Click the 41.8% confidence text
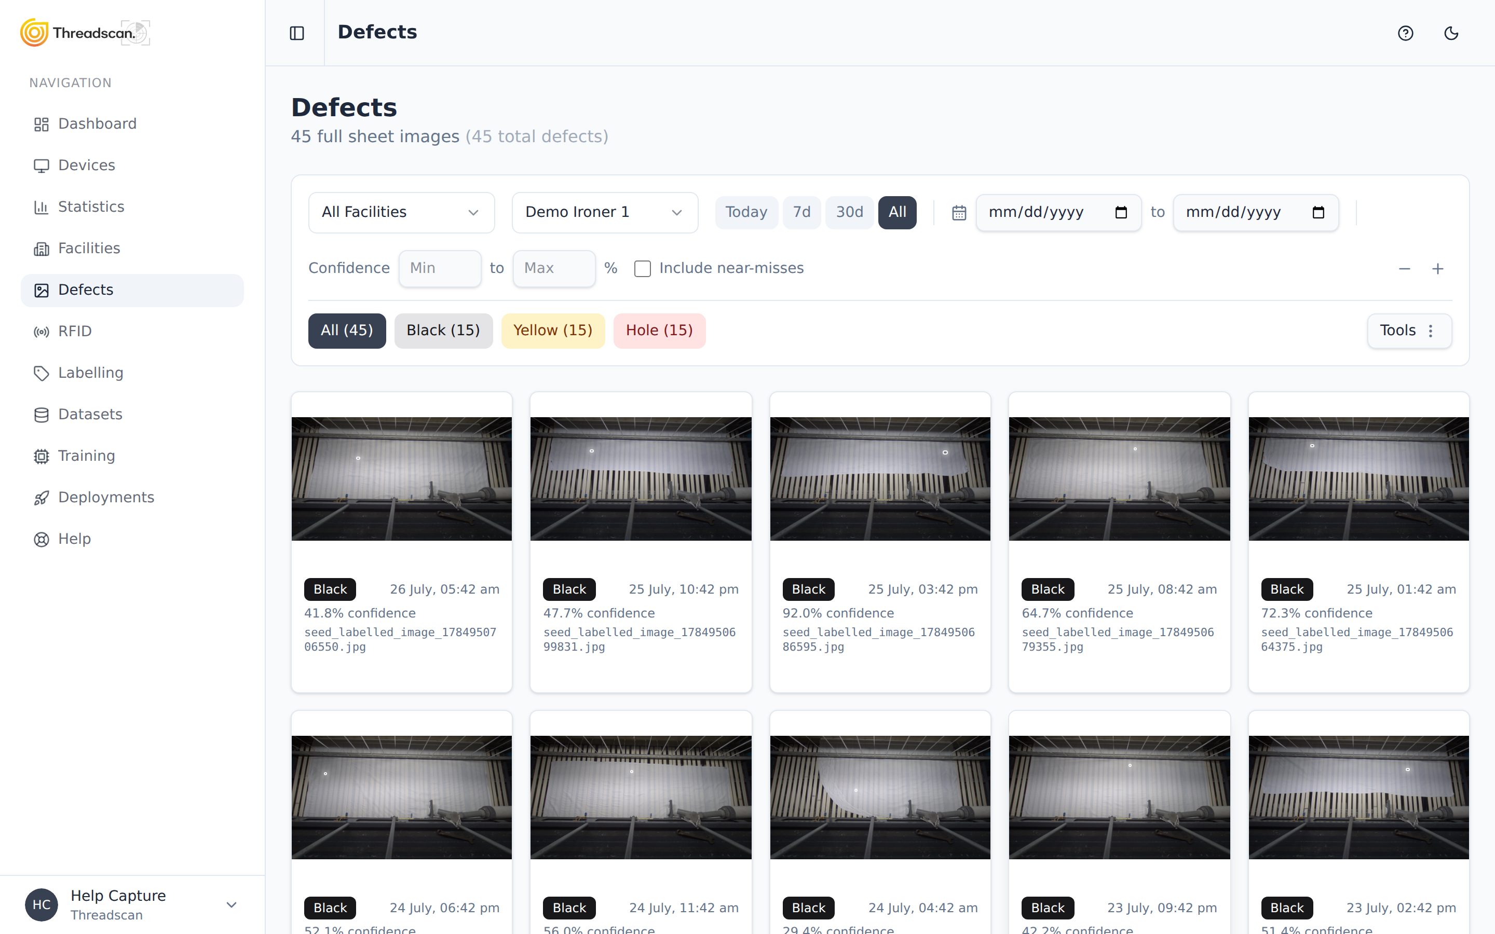The width and height of the screenshot is (1495, 934). click(x=360, y=613)
